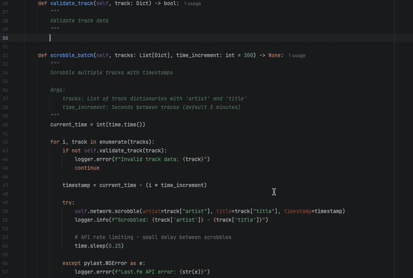Click the 'artist=' keyword argument on line 50

(x=153, y=211)
